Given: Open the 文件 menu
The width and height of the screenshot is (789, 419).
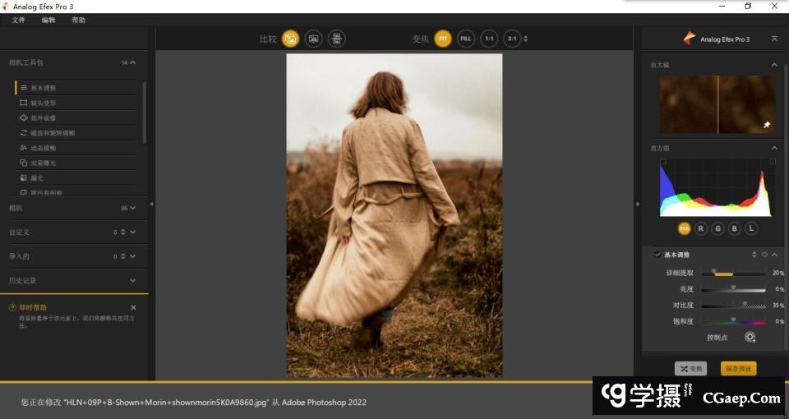Looking at the screenshot, I should coord(18,20).
